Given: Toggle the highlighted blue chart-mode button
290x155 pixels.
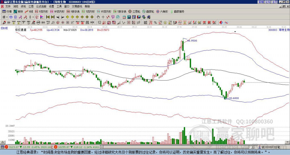Looking at the screenshot, I should tap(11, 17).
